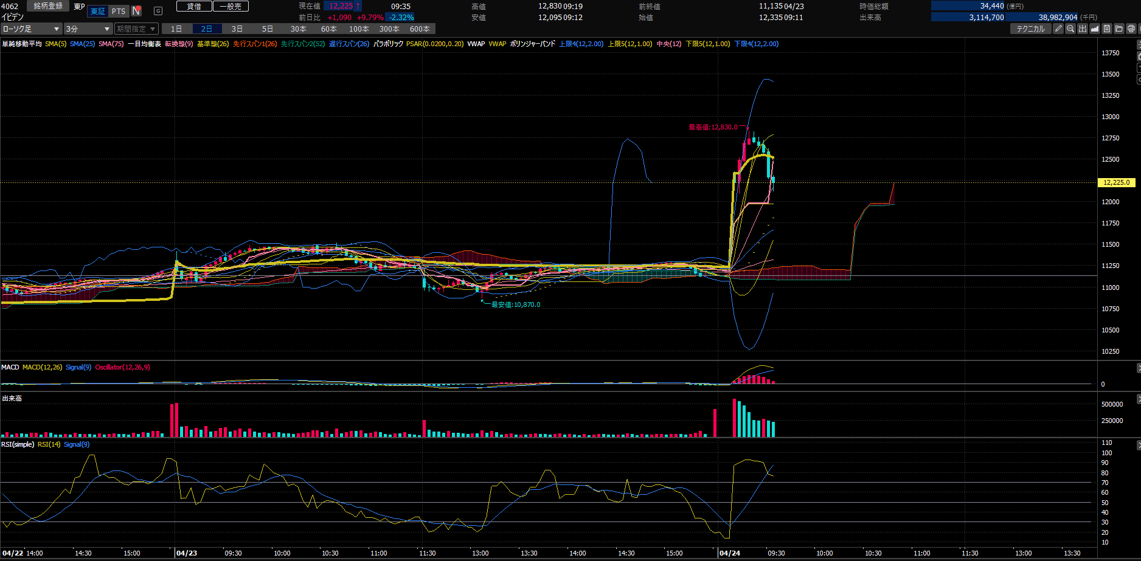
Task: Expand the 期間指定 dropdown
Action: pyautogui.click(x=136, y=29)
